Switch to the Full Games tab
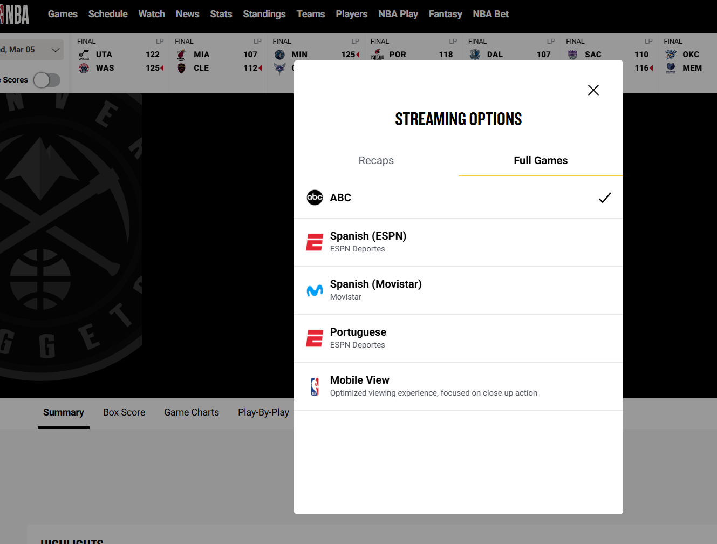Viewport: 717px width, 544px height. [x=541, y=160]
